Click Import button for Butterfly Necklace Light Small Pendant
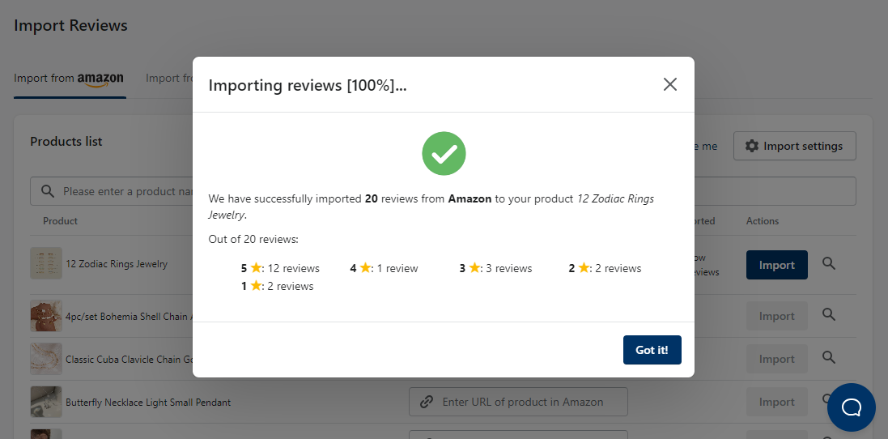 click(x=777, y=403)
